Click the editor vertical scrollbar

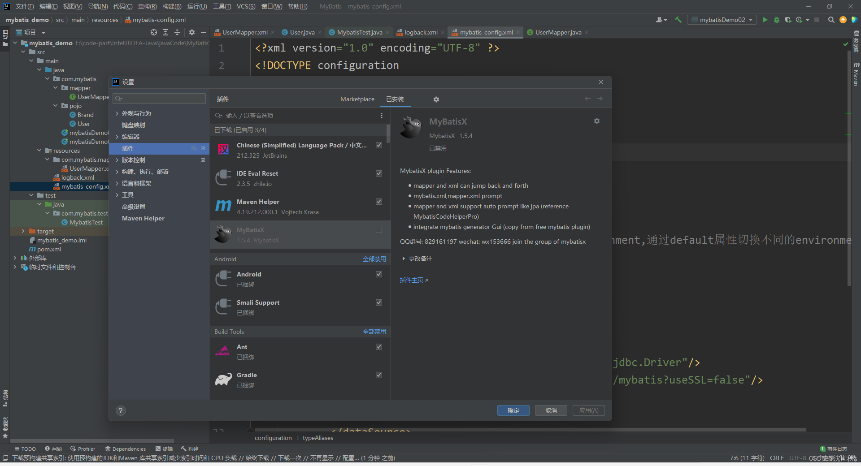pyautogui.click(x=849, y=168)
